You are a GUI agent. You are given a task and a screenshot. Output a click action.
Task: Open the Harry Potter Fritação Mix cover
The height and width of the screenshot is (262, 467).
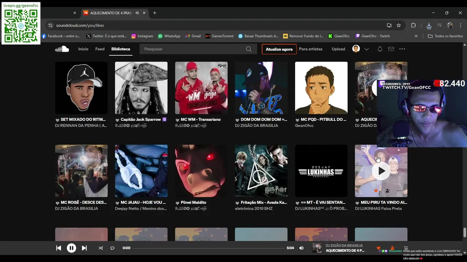(x=261, y=171)
